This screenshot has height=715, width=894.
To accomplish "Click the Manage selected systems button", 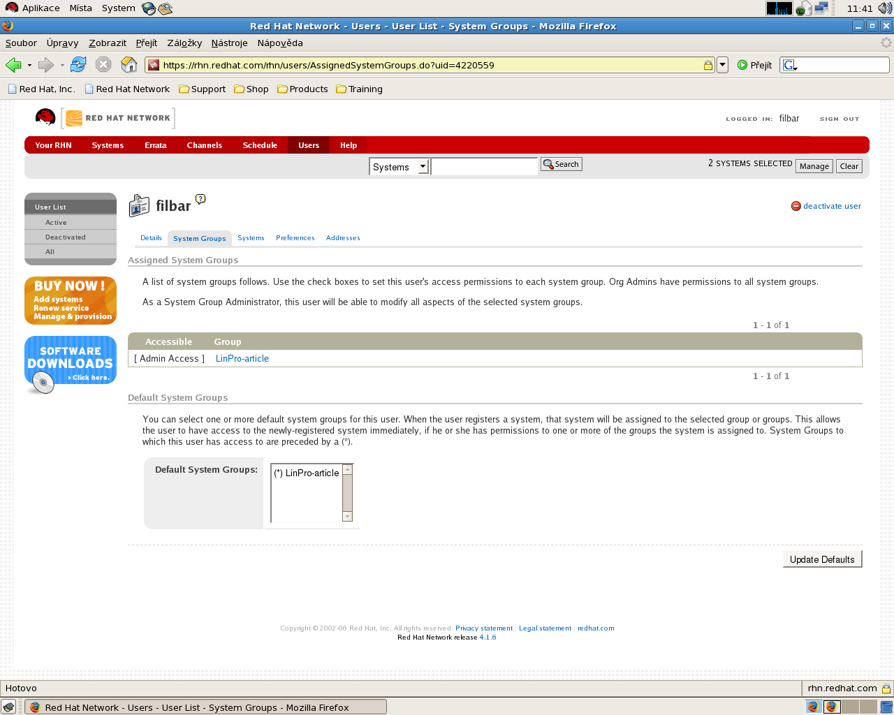I will [x=814, y=166].
